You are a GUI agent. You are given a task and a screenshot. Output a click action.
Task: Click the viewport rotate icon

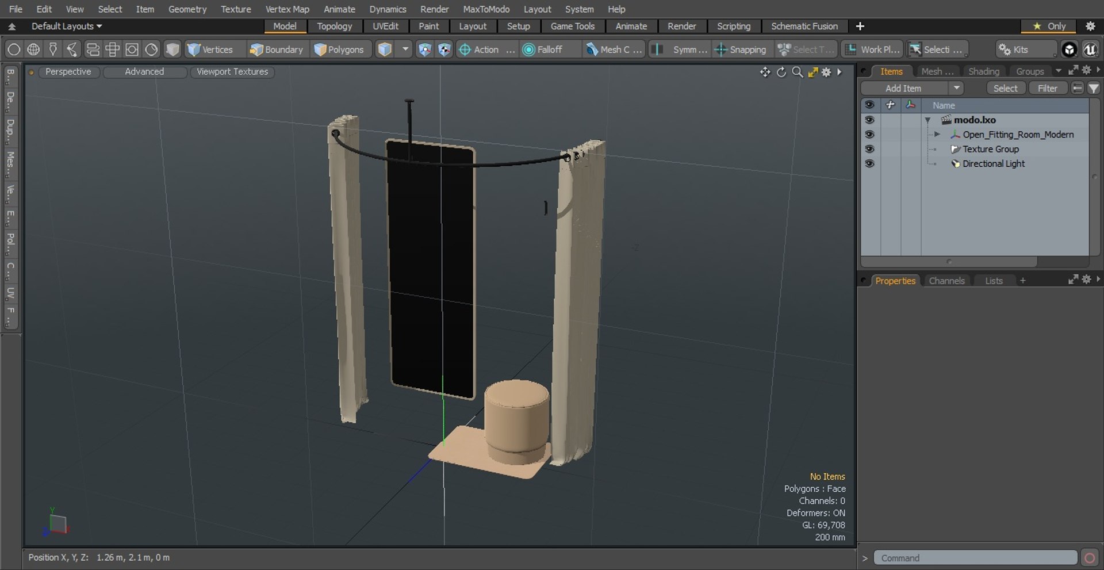781,72
